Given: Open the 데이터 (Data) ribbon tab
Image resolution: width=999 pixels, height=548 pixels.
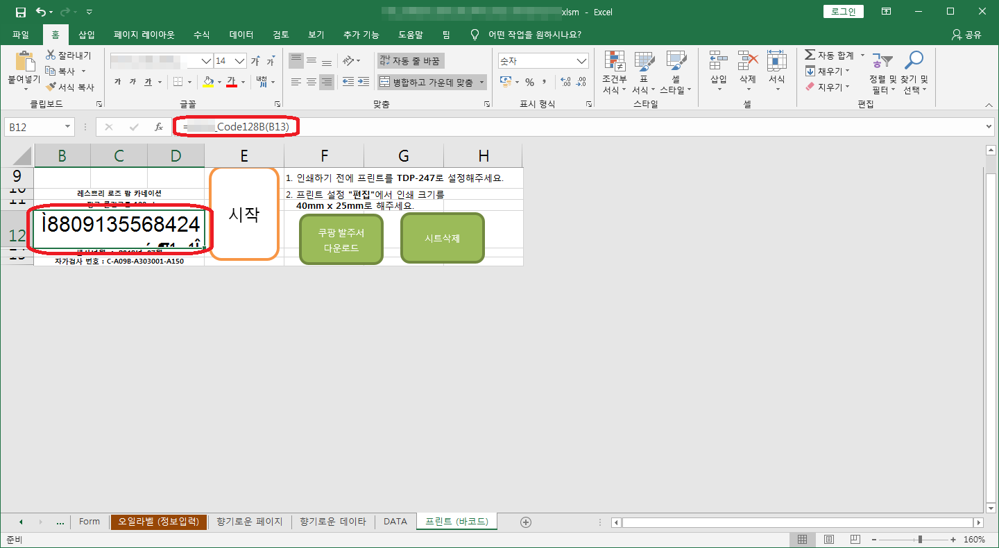Looking at the screenshot, I should coord(241,35).
